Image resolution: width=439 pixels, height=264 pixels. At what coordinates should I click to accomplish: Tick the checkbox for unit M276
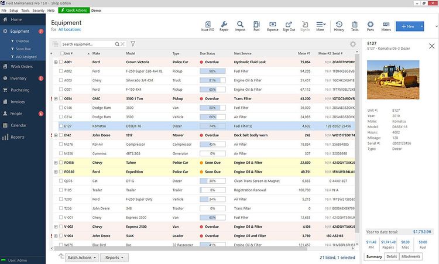pyautogui.click(x=60, y=144)
